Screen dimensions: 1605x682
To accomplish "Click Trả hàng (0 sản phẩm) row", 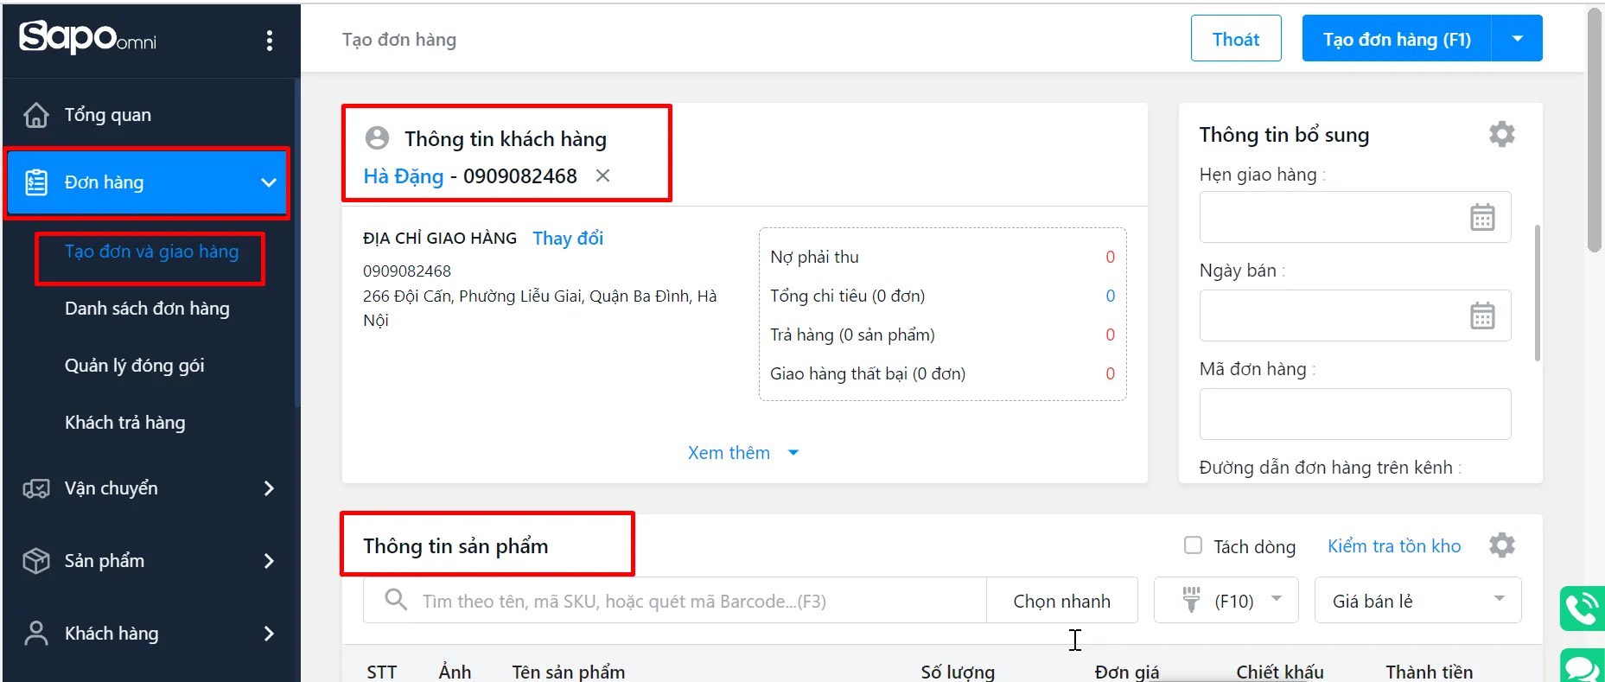I will [942, 335].
